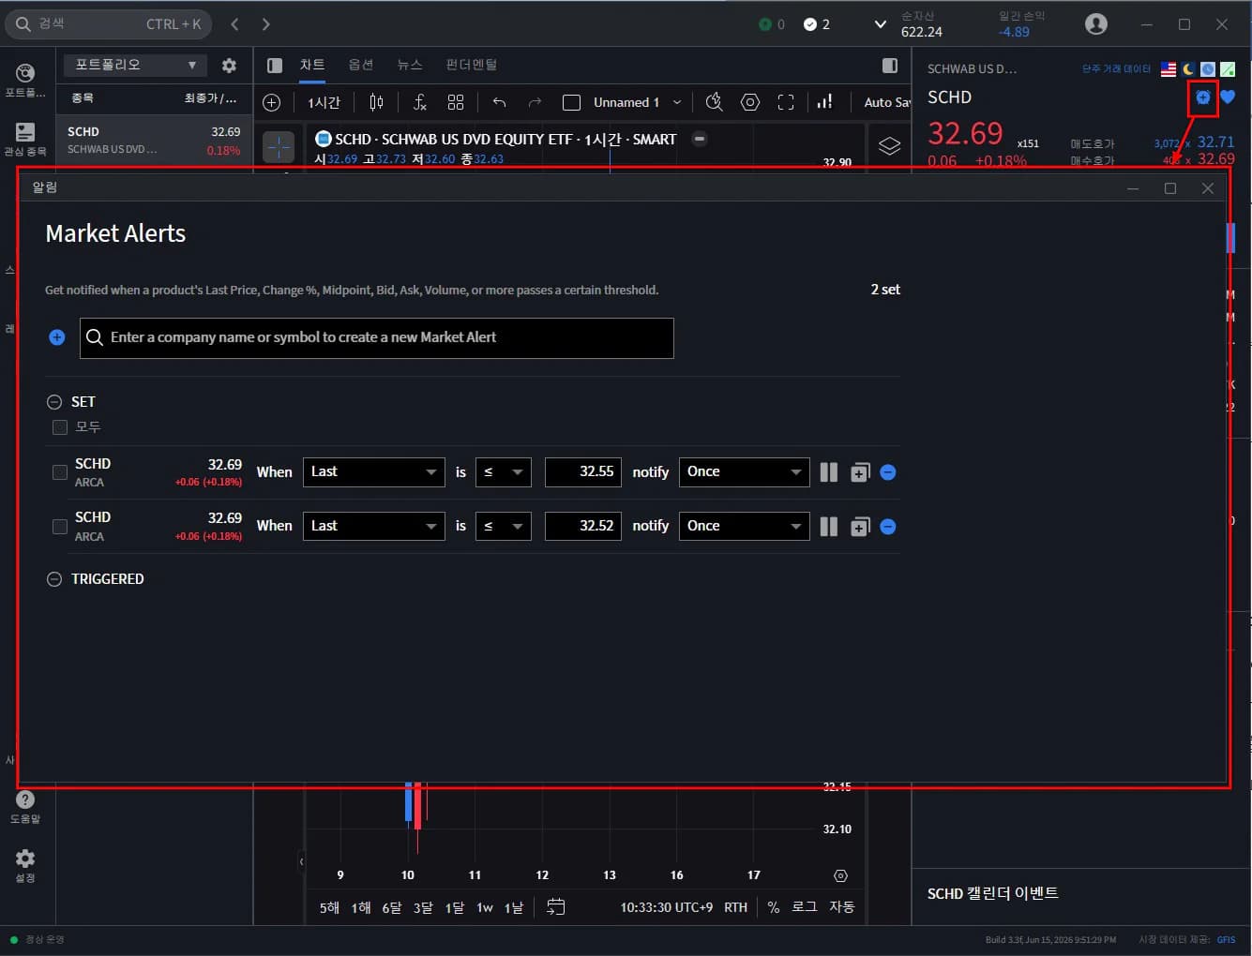Select the 1시간 interval button

tap(324, 102)
